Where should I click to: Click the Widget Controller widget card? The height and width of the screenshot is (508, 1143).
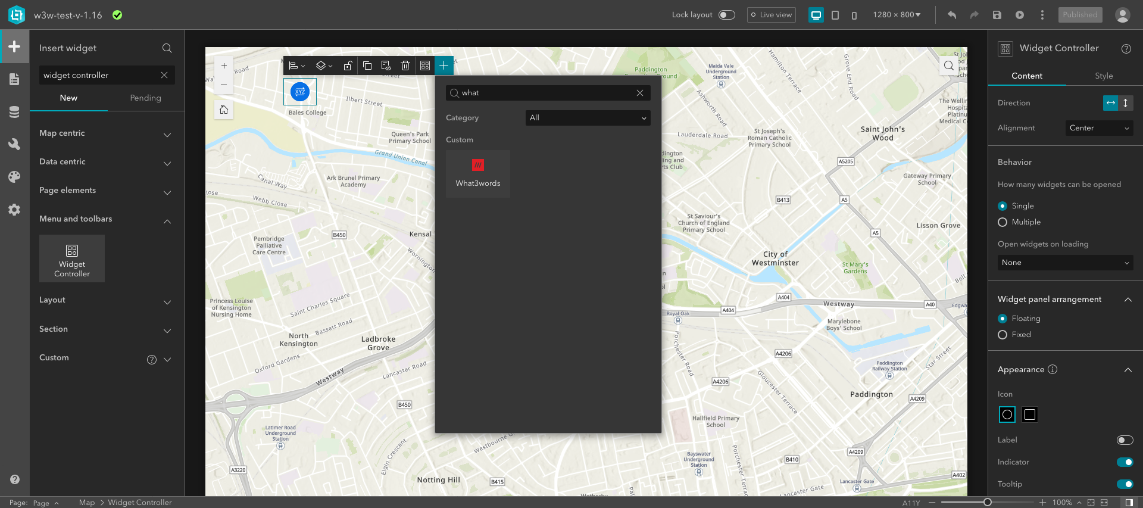(72, 258)
